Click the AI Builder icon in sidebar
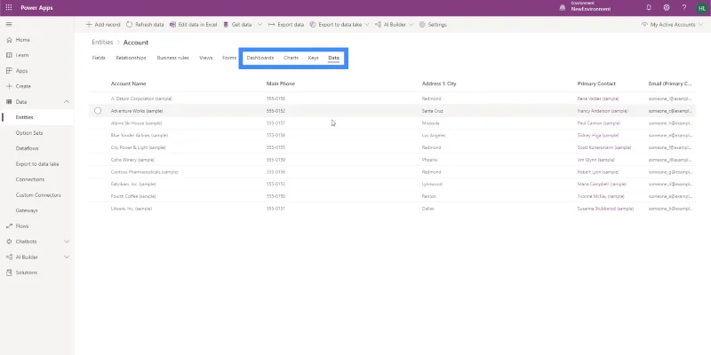The image size is (711, 355). 9,257
